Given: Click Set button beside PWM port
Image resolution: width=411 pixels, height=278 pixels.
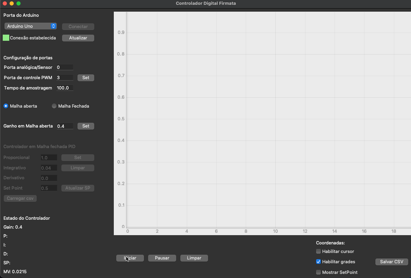Looking at the screenshot, I should [x=86, y=77].
